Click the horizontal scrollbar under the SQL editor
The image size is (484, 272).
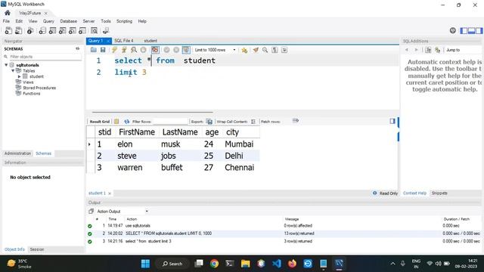click(x=153, y=113)
